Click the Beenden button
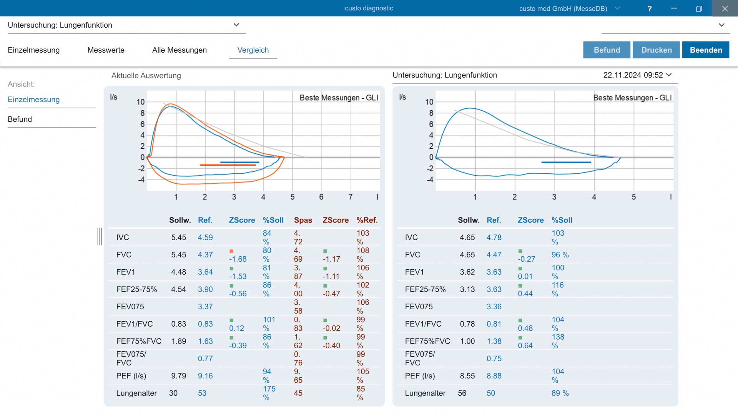The width and height of the screenshot is (738, 415). coord(706,50)
